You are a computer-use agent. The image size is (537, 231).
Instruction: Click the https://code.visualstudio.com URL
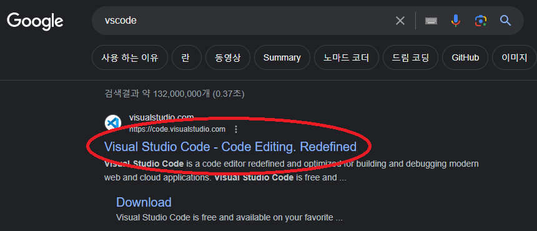pos(177,129)
